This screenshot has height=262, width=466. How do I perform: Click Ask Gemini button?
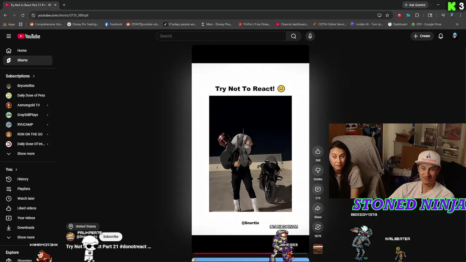coord(415,5)
